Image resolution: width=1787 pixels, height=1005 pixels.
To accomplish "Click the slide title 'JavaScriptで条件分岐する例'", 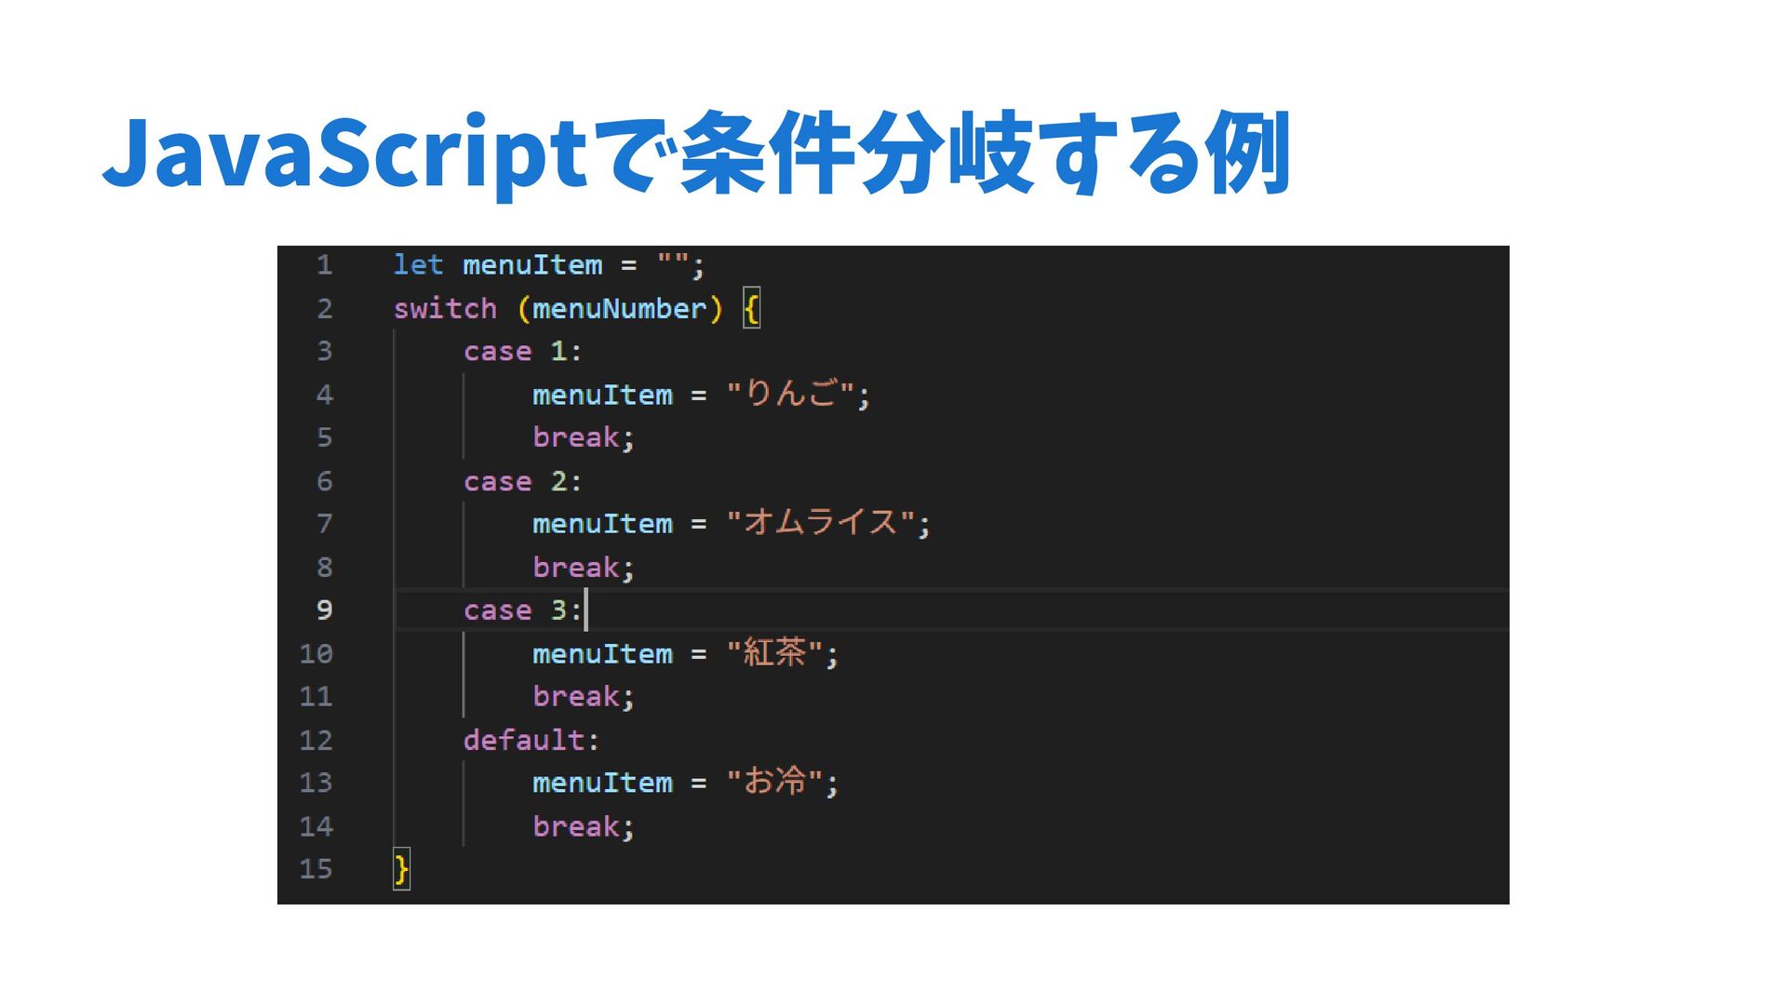I will pos(696,154).
